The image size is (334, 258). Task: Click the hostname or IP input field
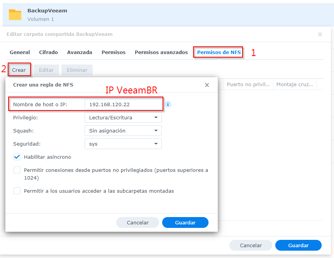[x=123, y=104]
